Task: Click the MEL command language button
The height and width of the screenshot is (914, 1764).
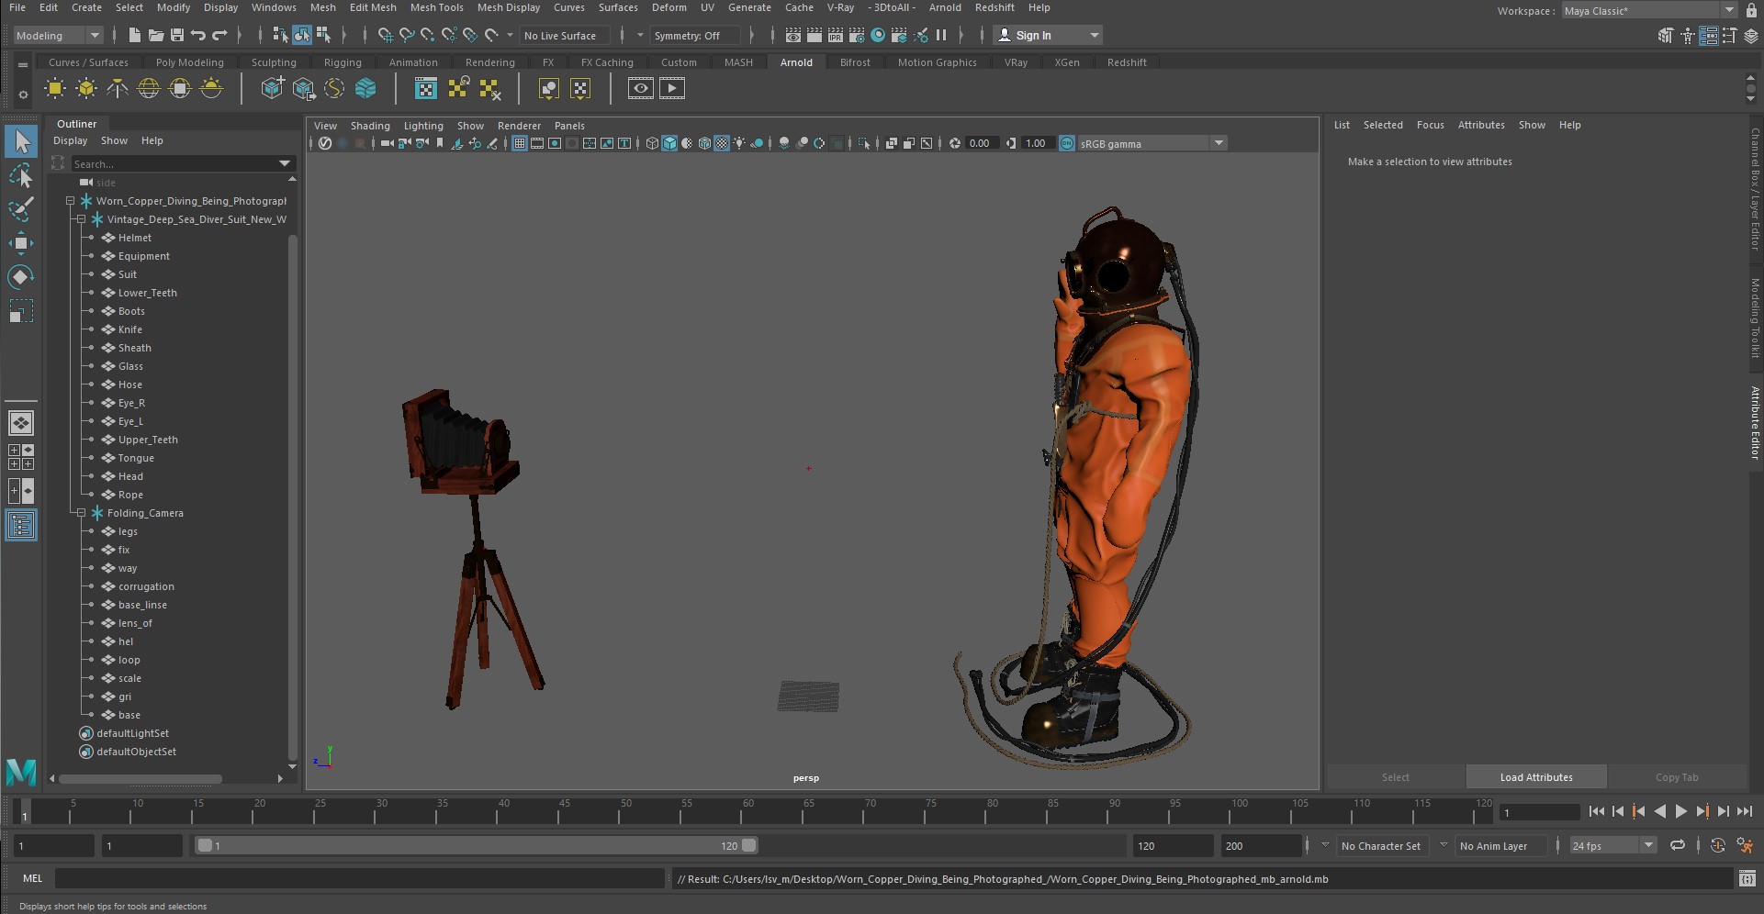Action: click(x=33, y=879)
